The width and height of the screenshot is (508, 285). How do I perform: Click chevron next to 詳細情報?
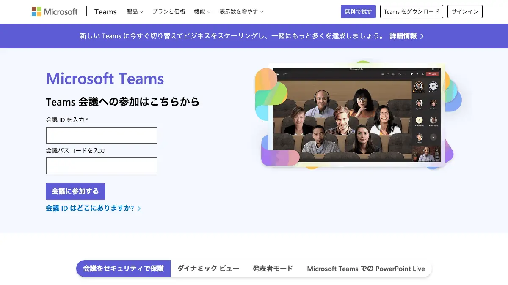[422, 36]
